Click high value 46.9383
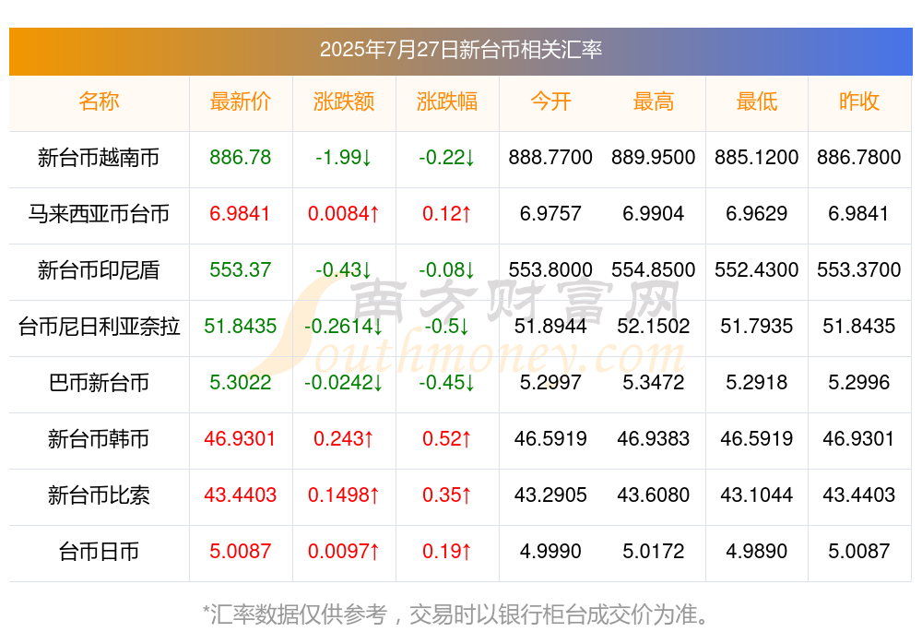This screenshot has height=644, width=922. [654, 438]
